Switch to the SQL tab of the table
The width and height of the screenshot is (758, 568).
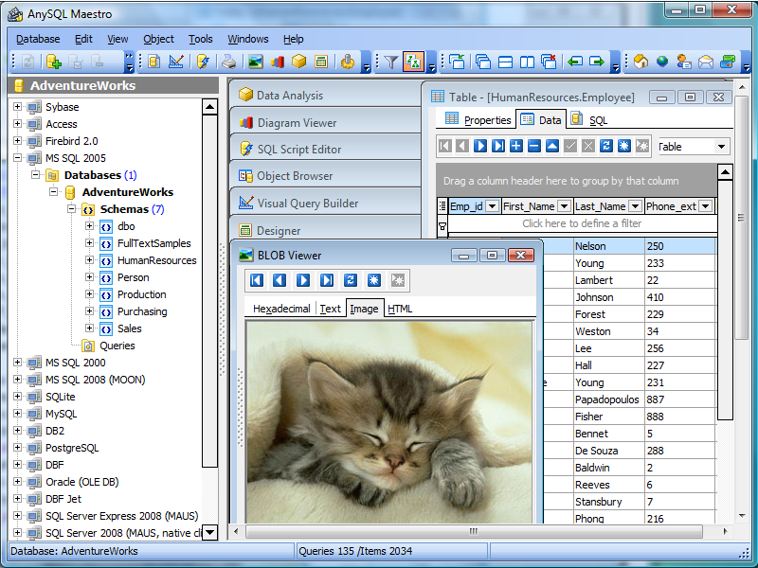click(x=597, y=120)
